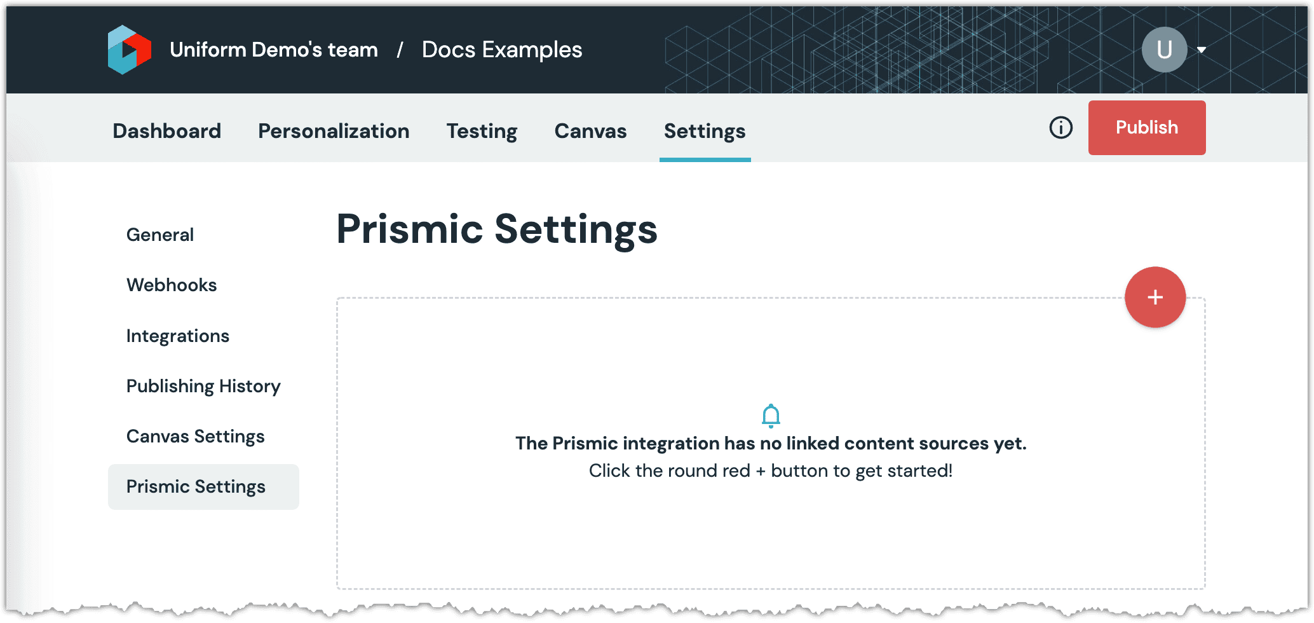The width and height of the screenshot is (1314, 623).
Task: Click the Uniform cube logo
Action: tap(130, 50)
